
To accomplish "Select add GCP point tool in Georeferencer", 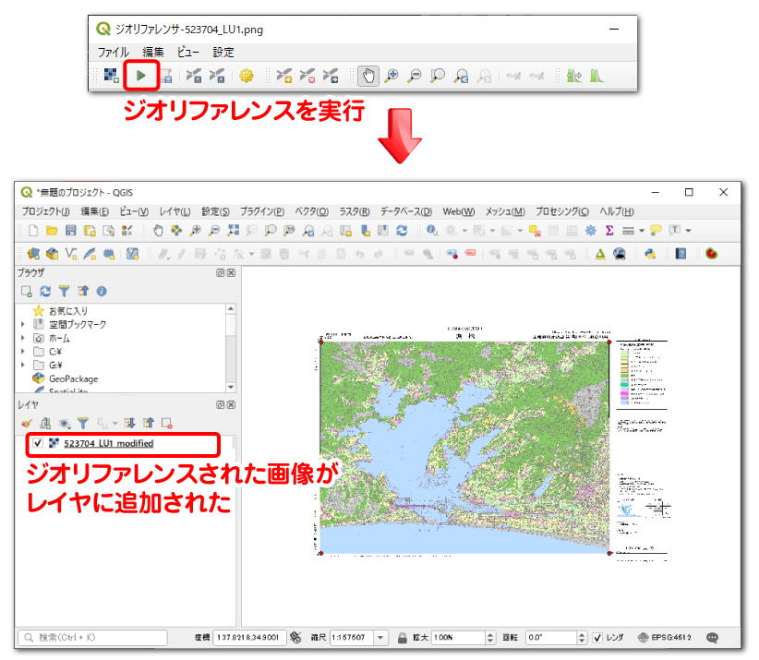I will (x=284, y=76).
